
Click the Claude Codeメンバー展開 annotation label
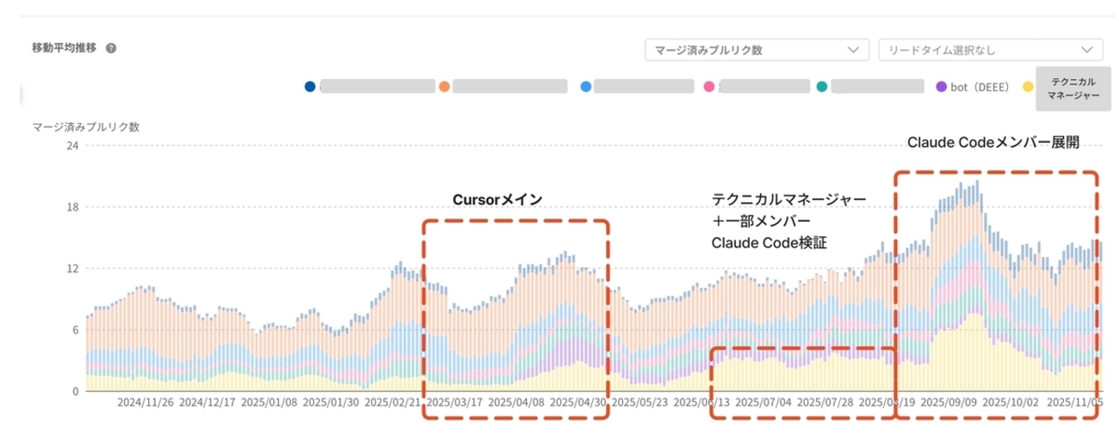click(993, 143)
